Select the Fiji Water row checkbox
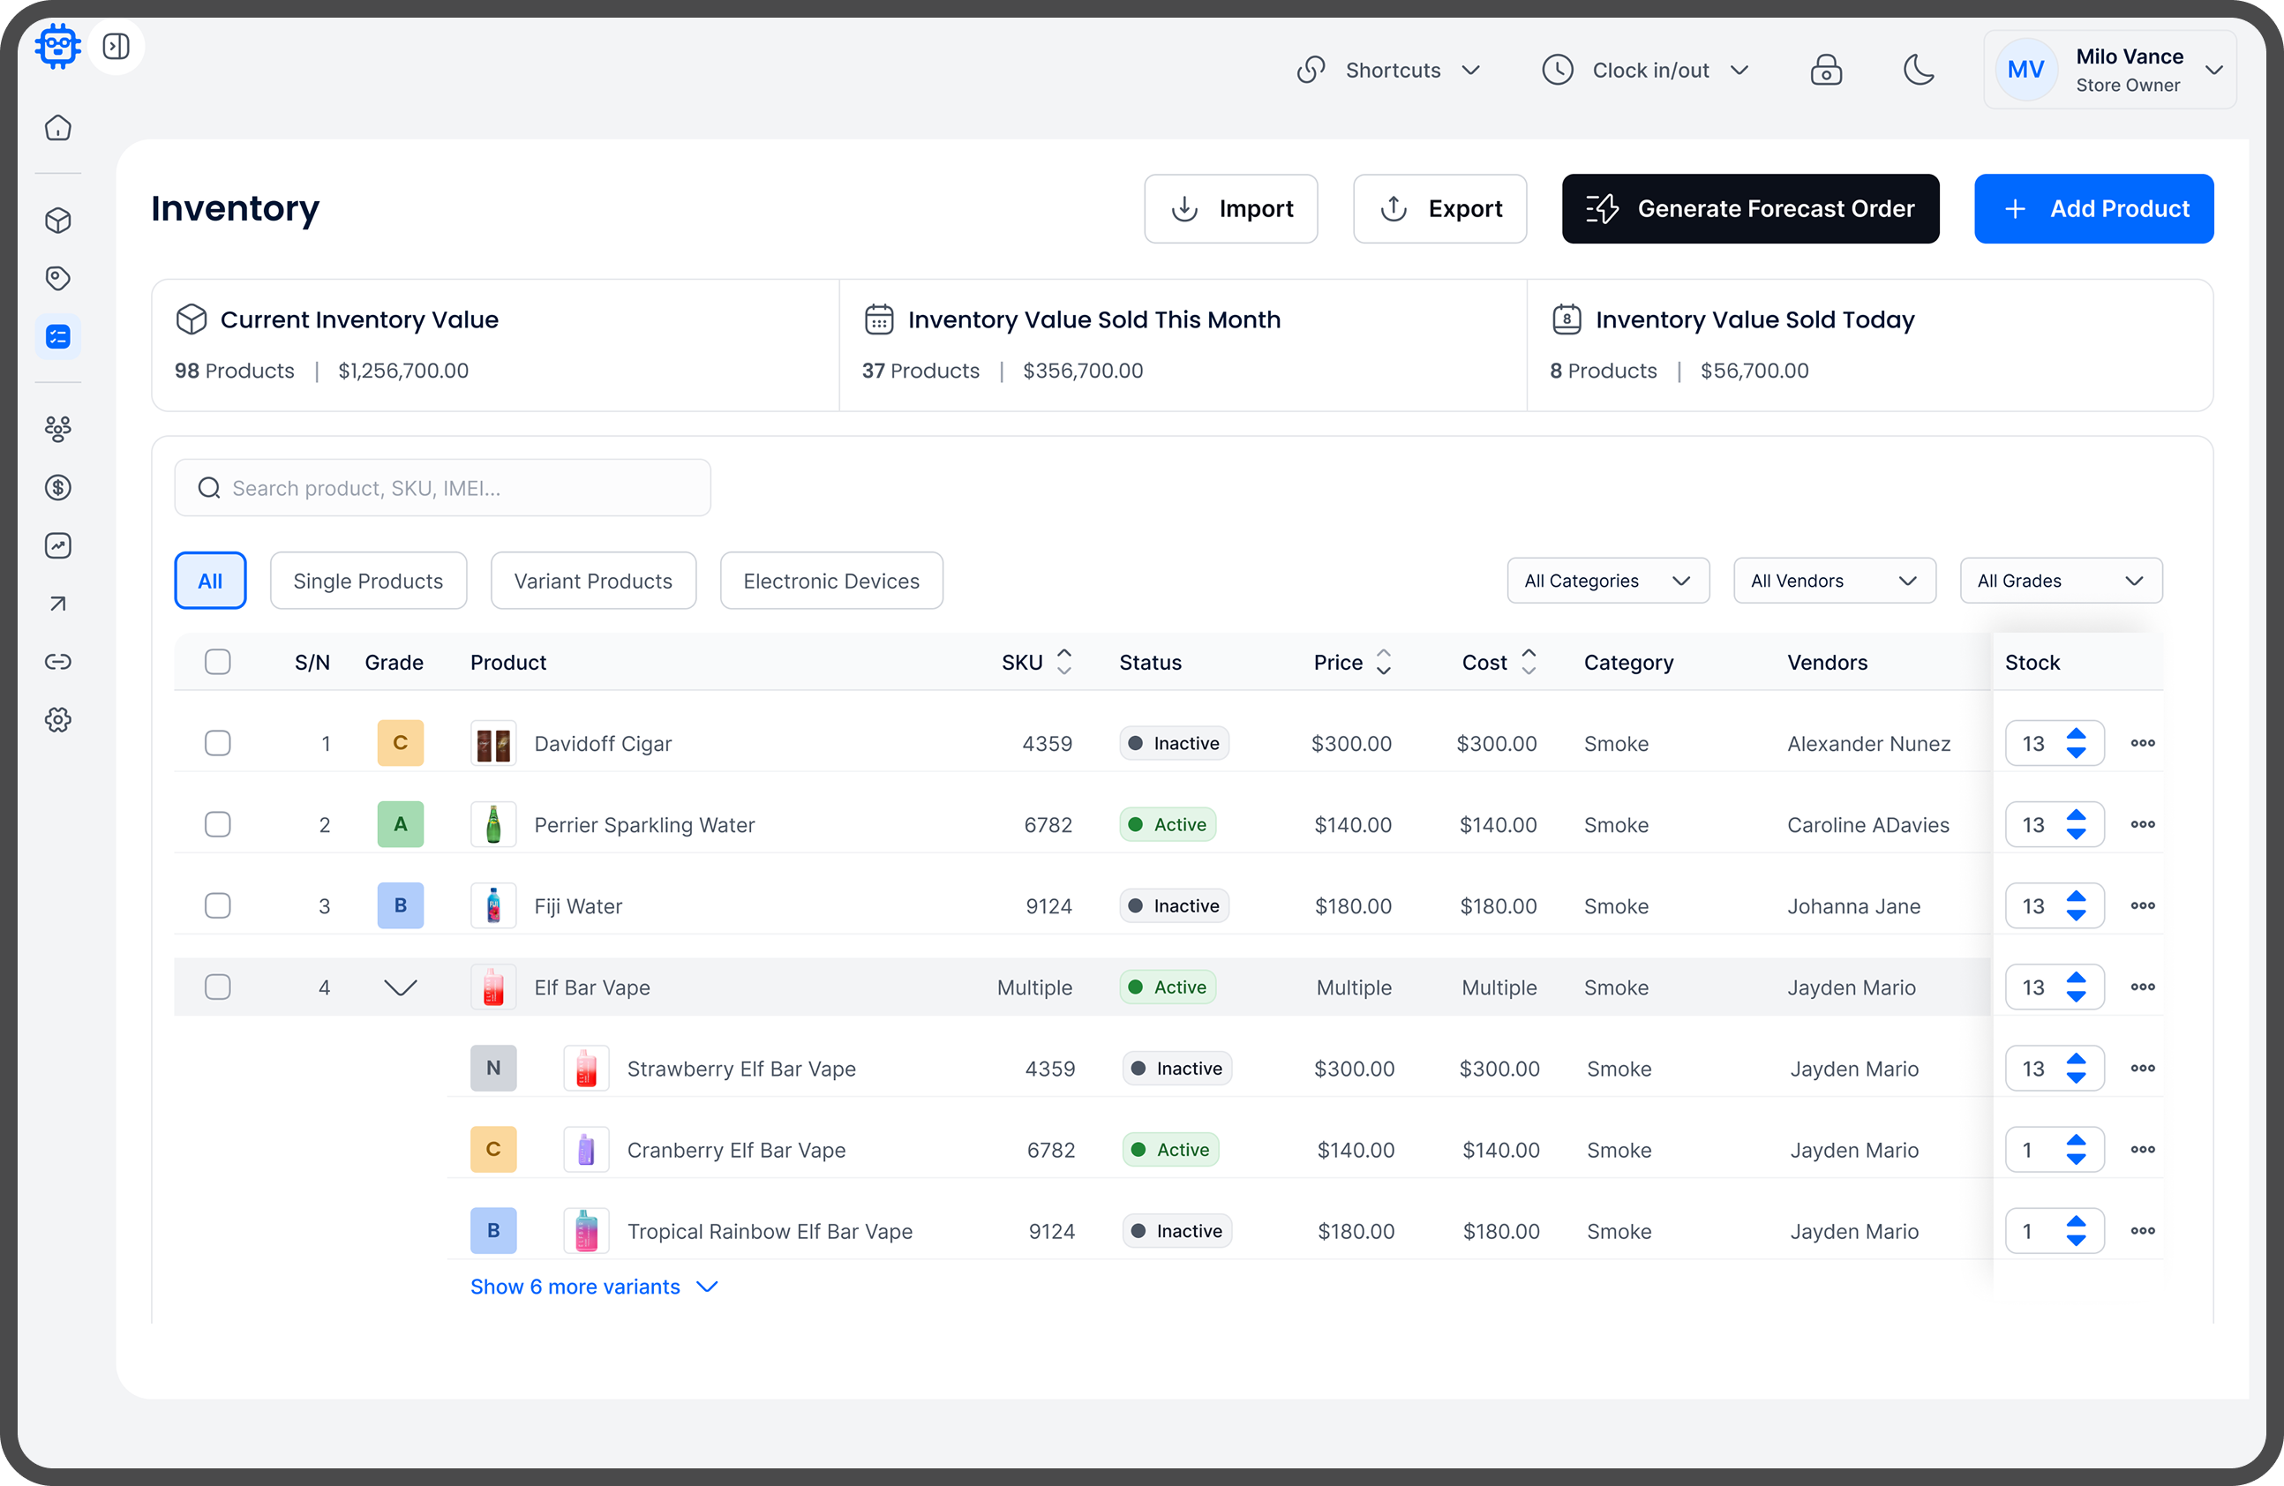The height and width of the screenshot is (1486, 2284). pyautogui.click(x=218, y=904)
